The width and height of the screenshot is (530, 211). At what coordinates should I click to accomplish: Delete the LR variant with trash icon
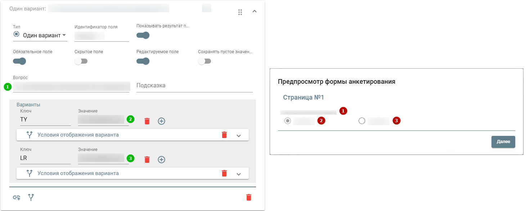coord(147,159)
